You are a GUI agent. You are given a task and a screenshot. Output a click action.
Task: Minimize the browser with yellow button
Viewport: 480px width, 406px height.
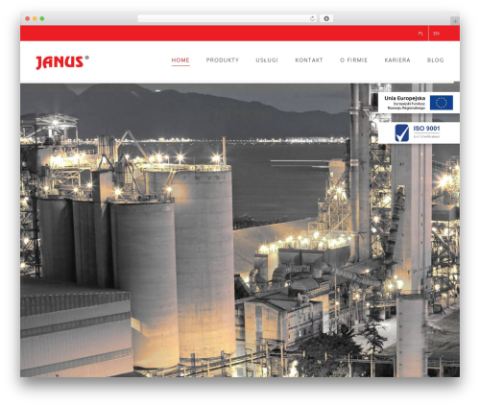[x=35, y=18]
